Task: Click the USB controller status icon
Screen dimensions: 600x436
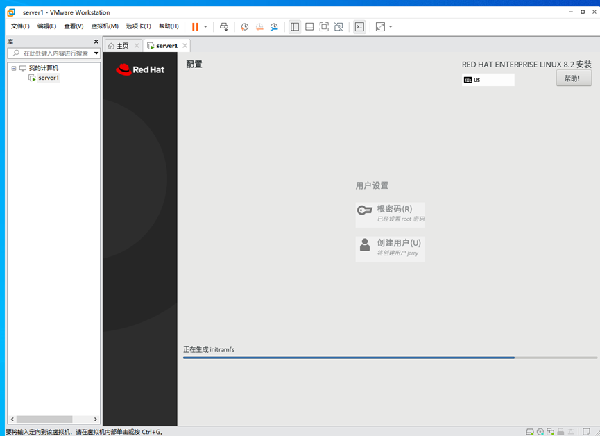Action: 560,432
